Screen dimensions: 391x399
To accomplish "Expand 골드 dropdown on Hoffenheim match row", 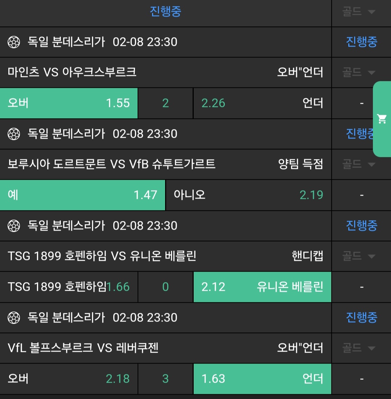I will pos(358,256).
